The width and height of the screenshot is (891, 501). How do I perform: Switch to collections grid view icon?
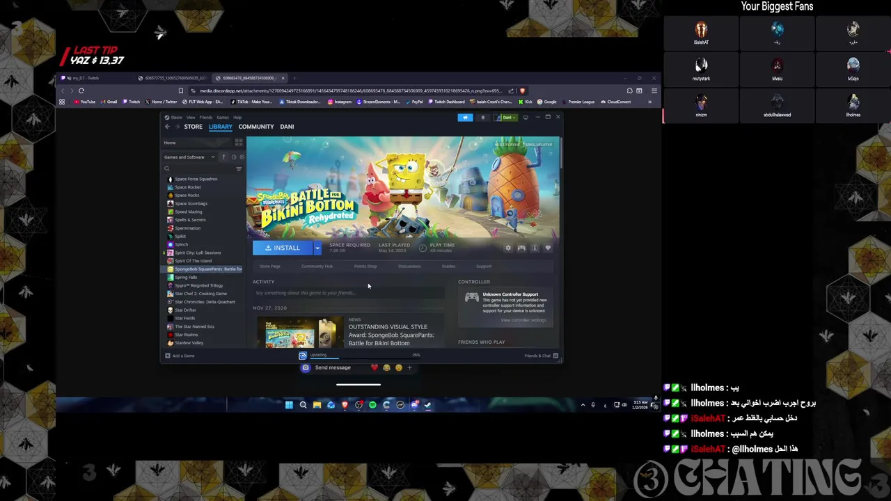239,143
